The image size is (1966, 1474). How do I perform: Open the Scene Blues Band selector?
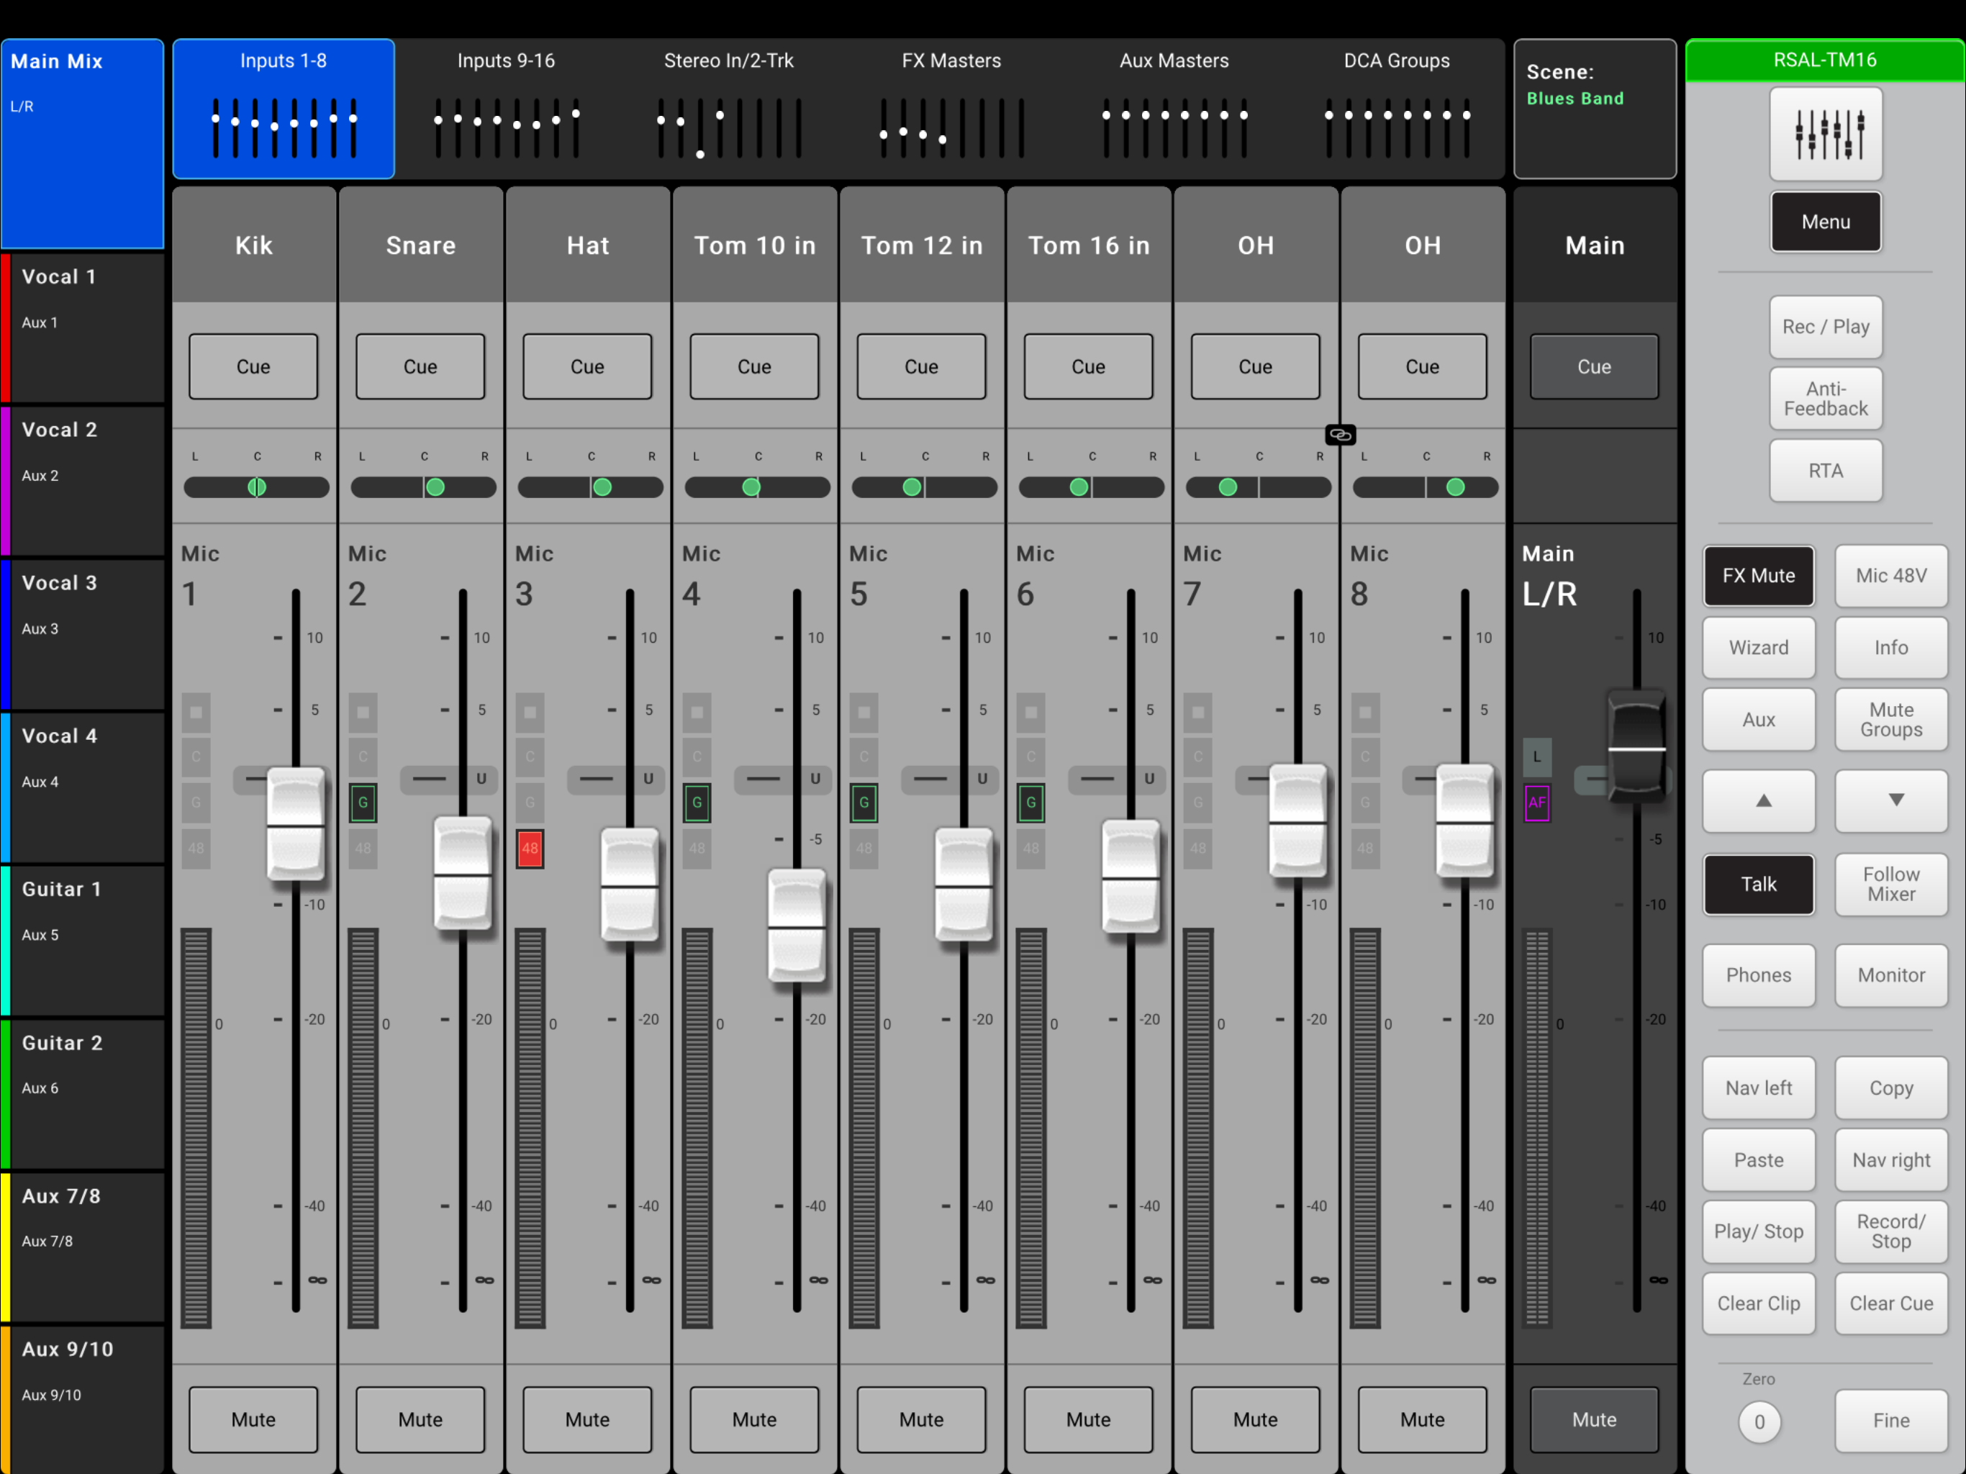pos(1595,109)
